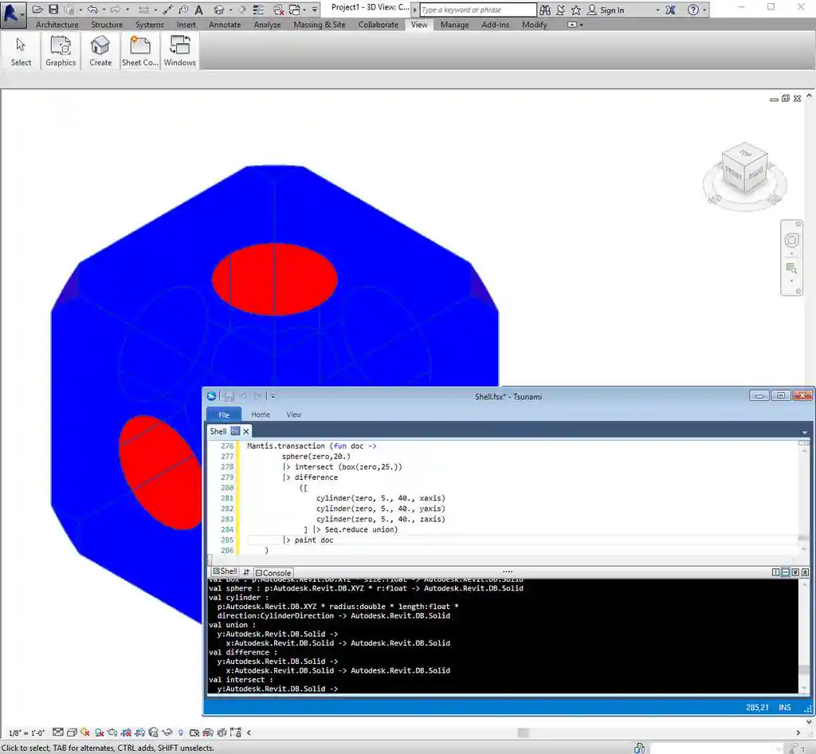Switch to the Manage ribbon tab
Image resolution: width=816 pixels, height=754 pixels.
[x=454, y=25]
